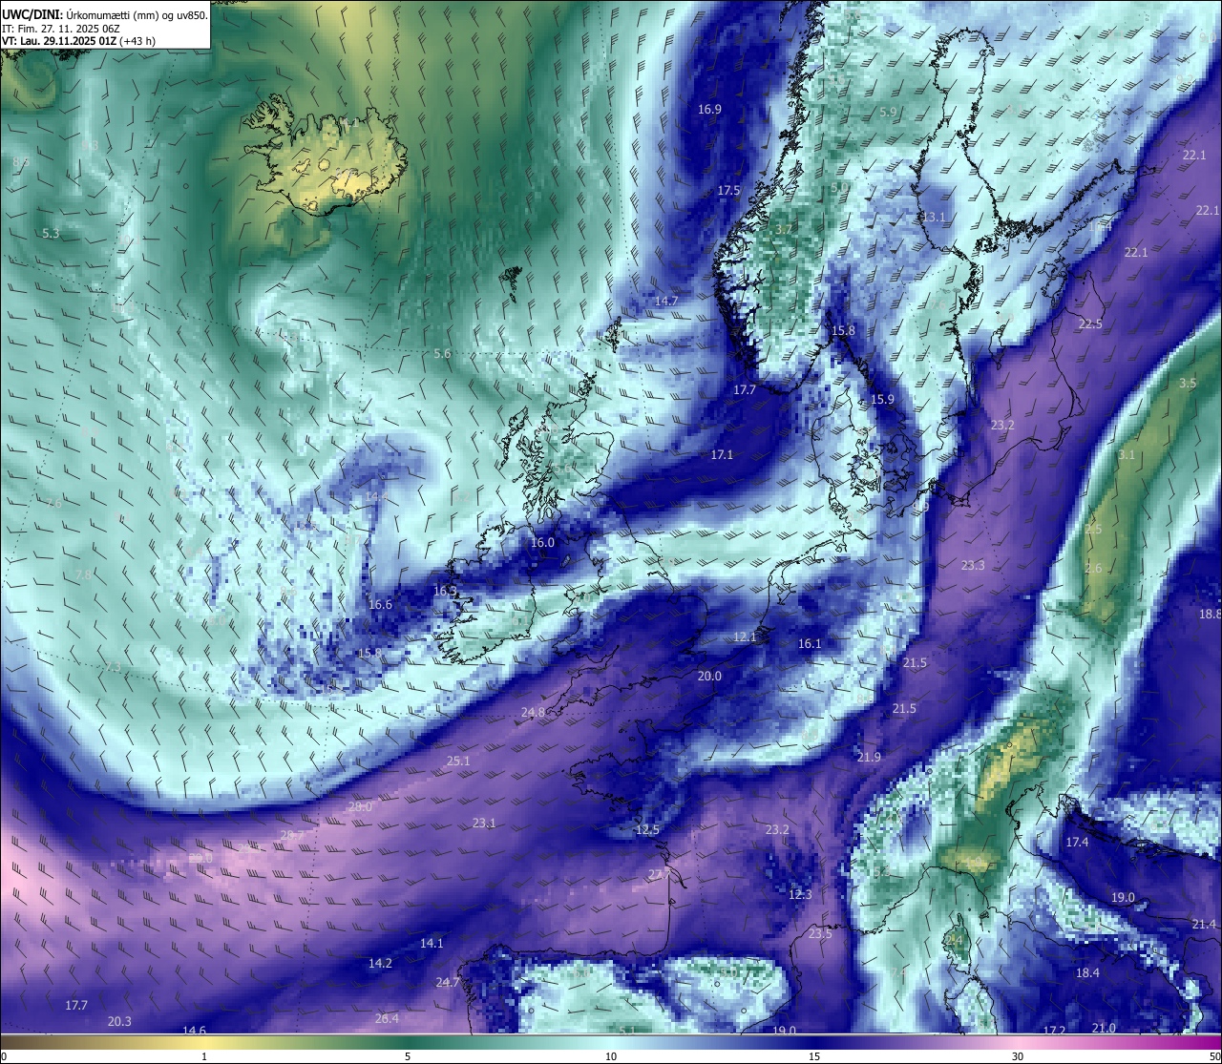Click the 14.1 map value
Image resolution: width=1222 pixels, height=1064 pixels.
[432, 944]
